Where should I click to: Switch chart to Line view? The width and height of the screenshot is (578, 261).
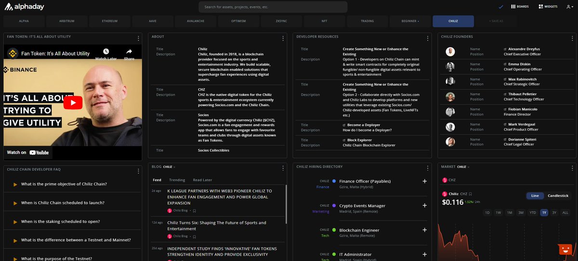coord(535,196)
